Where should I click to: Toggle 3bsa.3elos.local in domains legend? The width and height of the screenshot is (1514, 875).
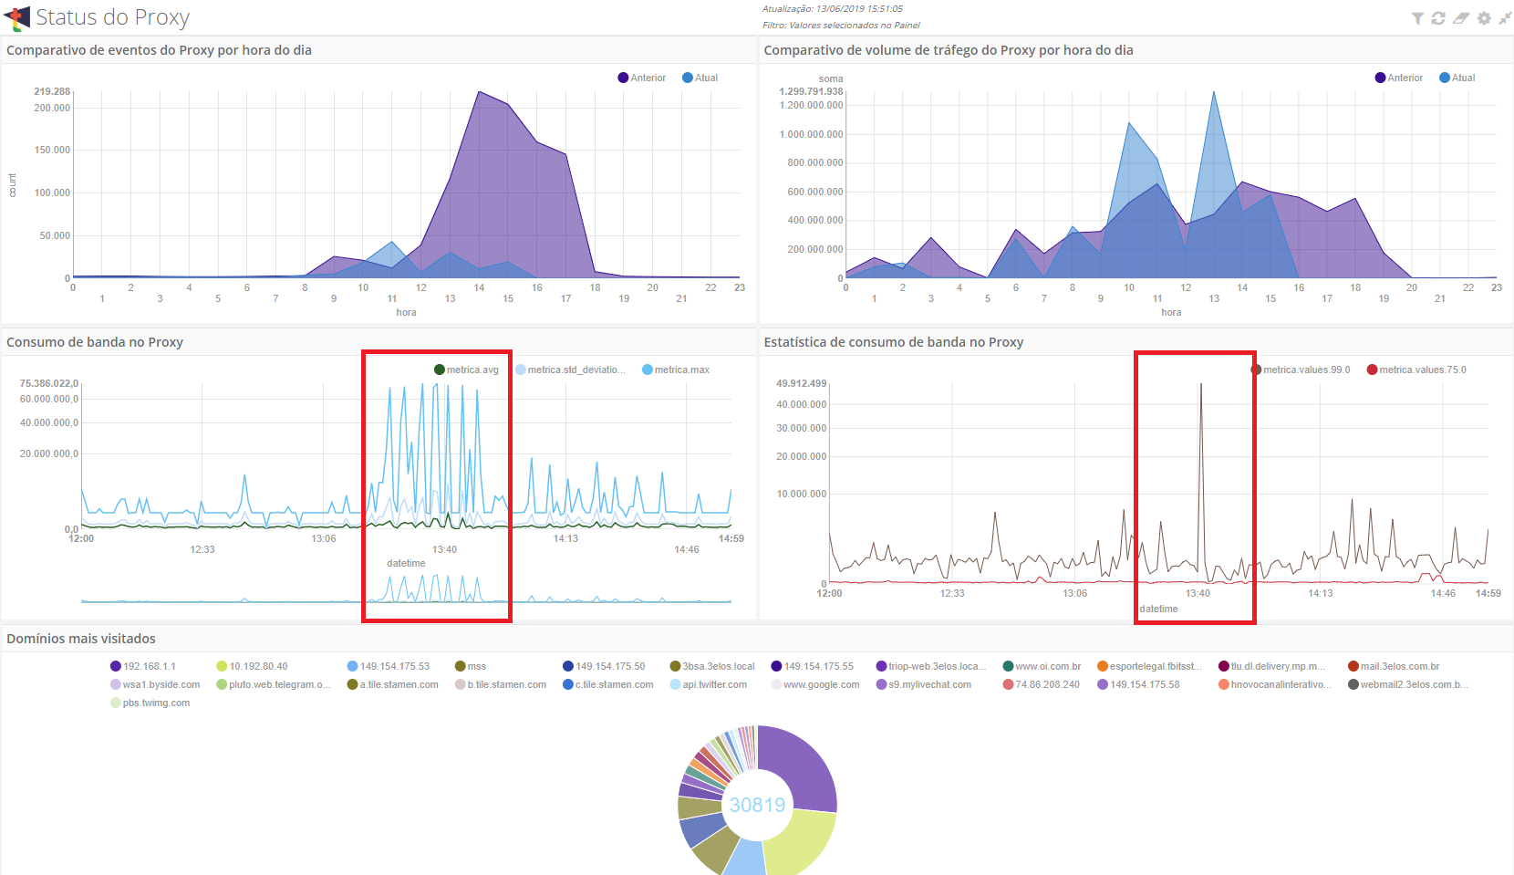click(x=712, y=666)
